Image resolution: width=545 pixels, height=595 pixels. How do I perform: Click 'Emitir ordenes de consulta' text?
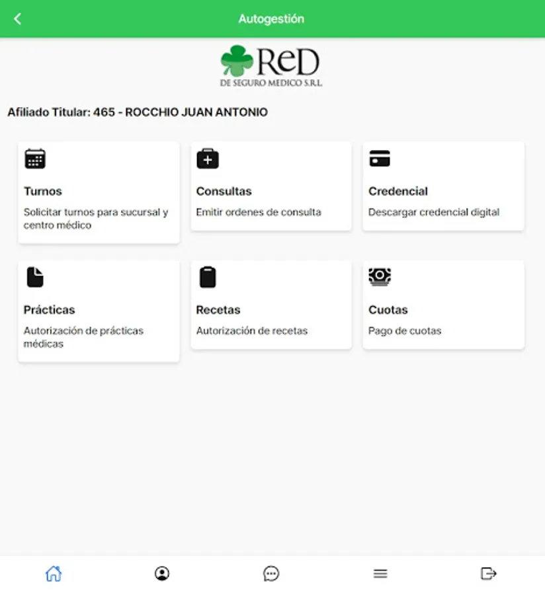[x=259, y=212]
